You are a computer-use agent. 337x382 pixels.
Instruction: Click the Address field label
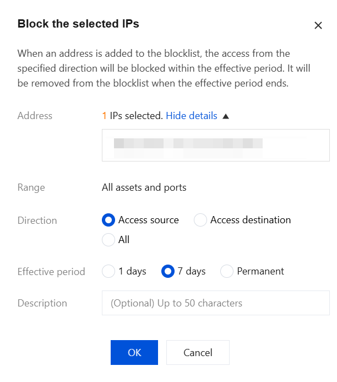coord(35,116)
